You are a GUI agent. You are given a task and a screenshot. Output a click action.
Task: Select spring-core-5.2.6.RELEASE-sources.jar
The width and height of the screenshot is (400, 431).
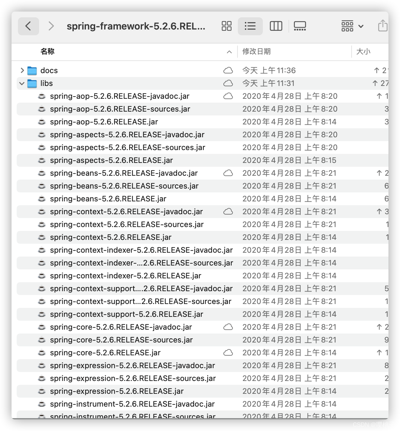tap(121, 340)
